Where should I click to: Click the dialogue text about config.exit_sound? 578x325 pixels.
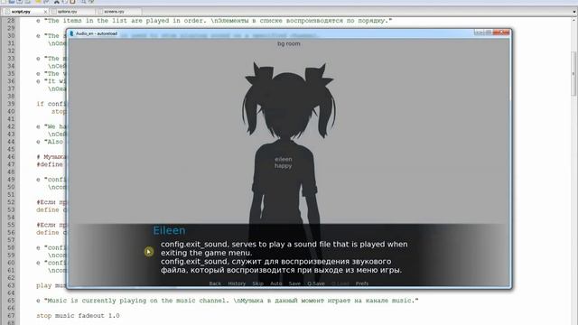284,256
